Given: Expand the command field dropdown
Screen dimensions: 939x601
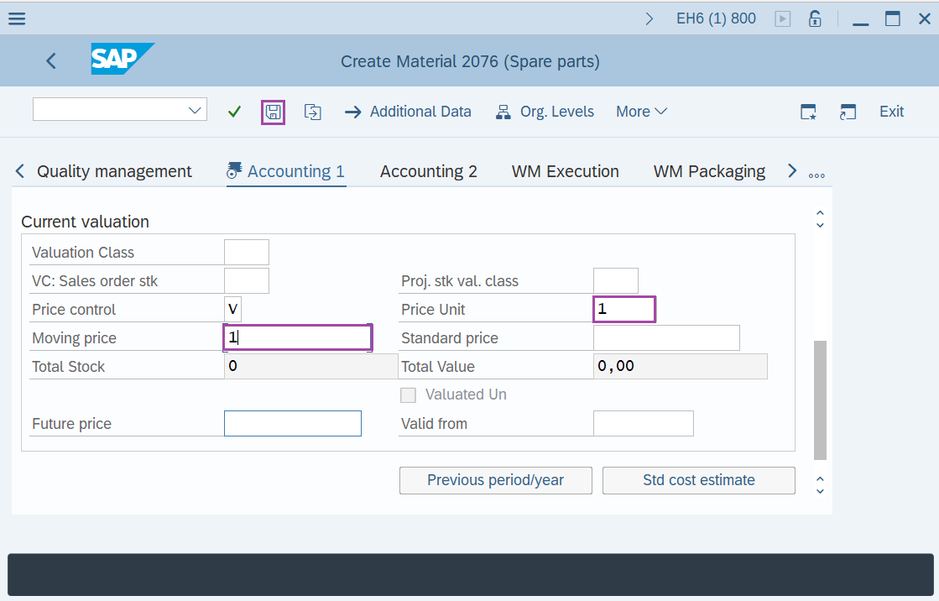Looking at the screenshot, I should click(x=196, y=110).
